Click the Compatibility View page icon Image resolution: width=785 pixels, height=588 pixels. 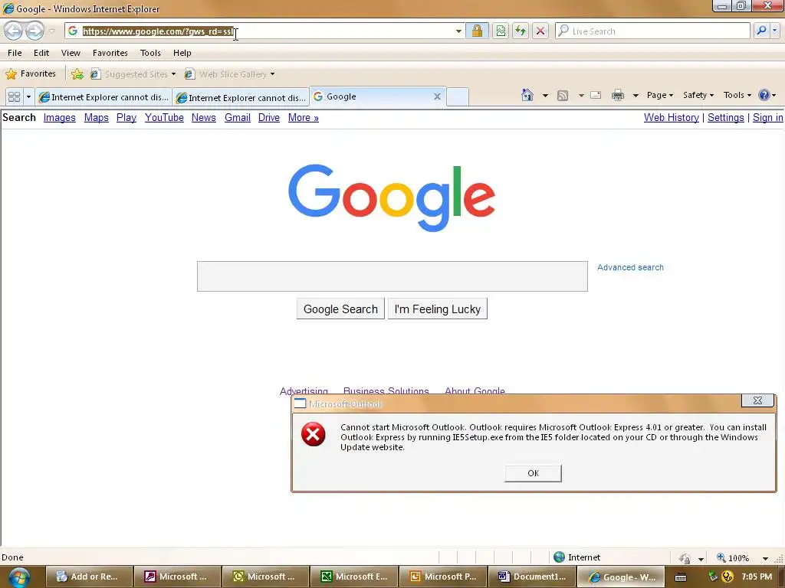501,31
